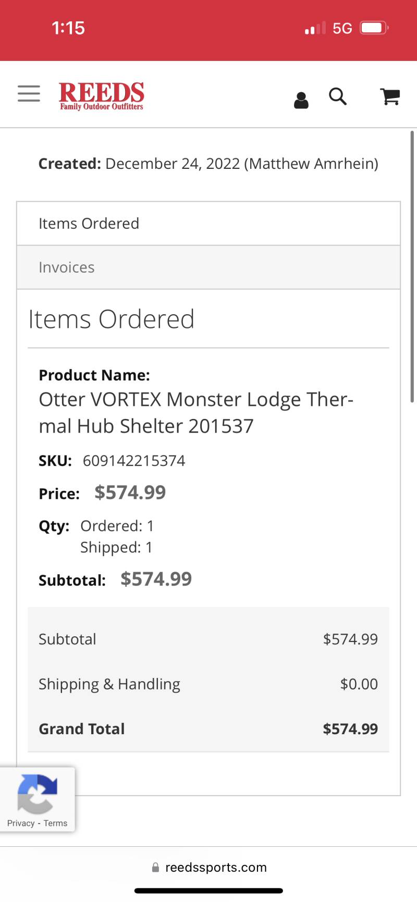Image resolution: width=417 pixels, height=902 pixels.
Task: Tap the 1:15 status bar clock
Action: tap(68, 28)
